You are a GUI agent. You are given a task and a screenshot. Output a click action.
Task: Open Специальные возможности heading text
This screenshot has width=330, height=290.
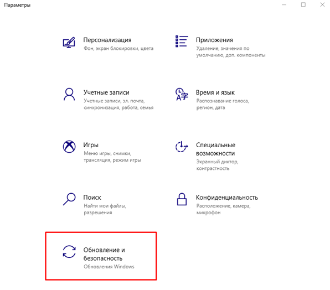(x=215, y=149)
